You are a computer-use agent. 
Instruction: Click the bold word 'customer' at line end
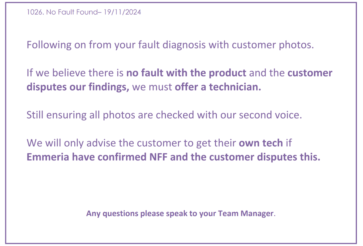click(310, 73)
